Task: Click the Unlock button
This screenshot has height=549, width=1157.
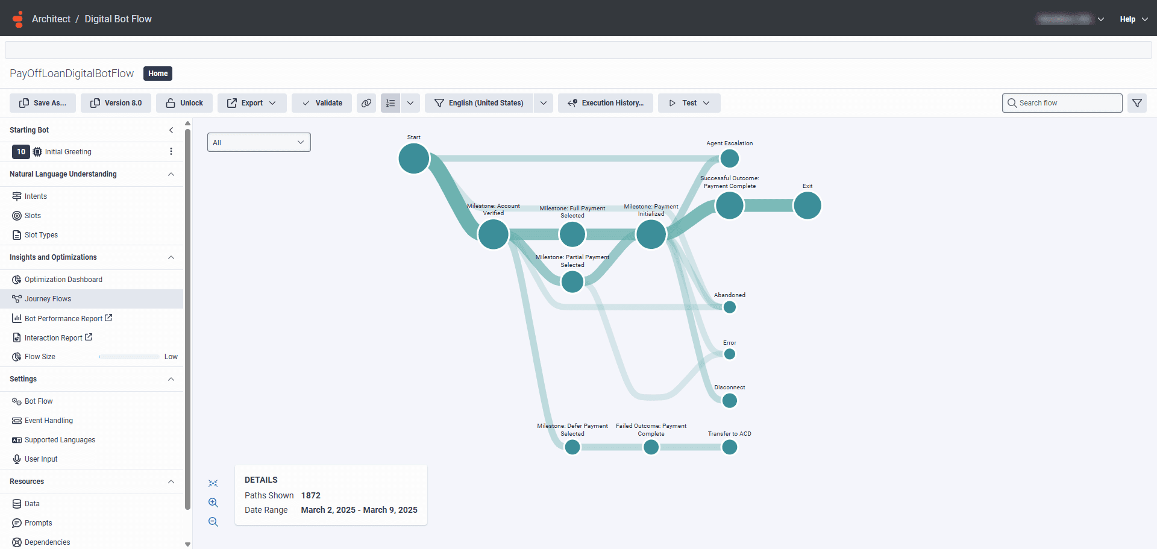Action: [184, 102]
